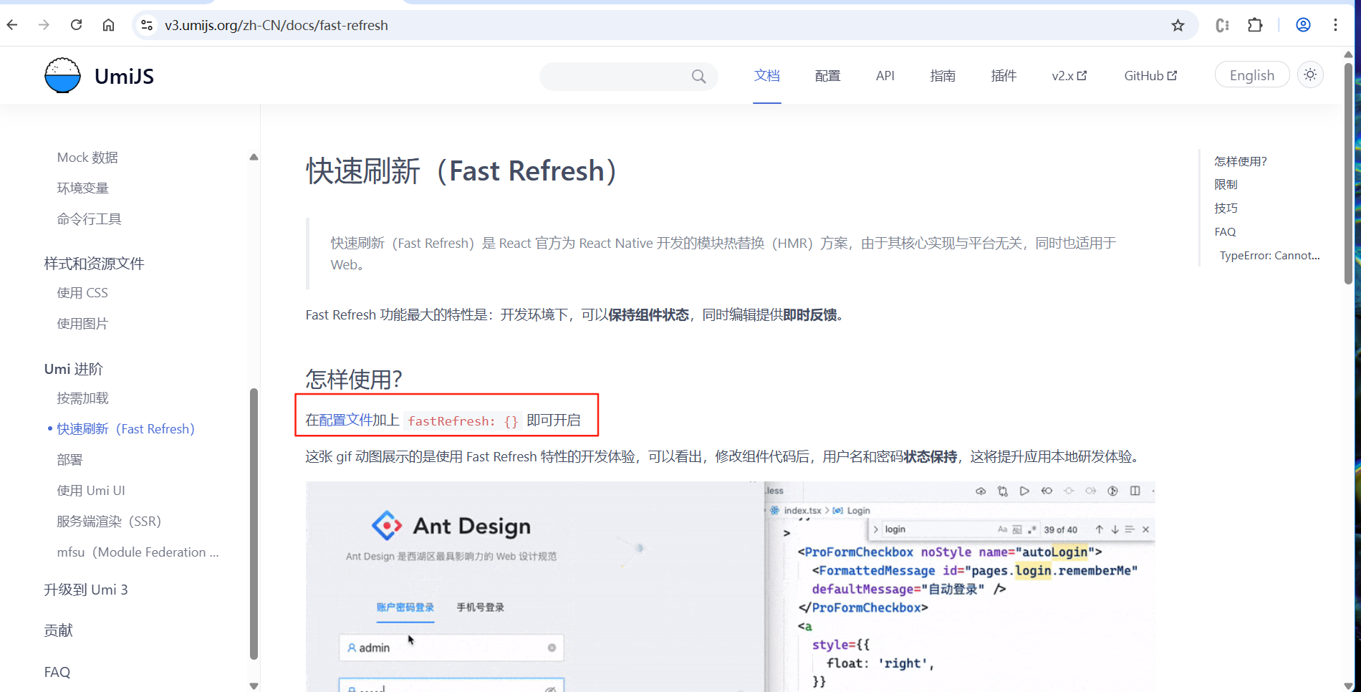Click the Fast Refresh demo gif image
The image size is (1361, 692).
[x=730, y=587]
